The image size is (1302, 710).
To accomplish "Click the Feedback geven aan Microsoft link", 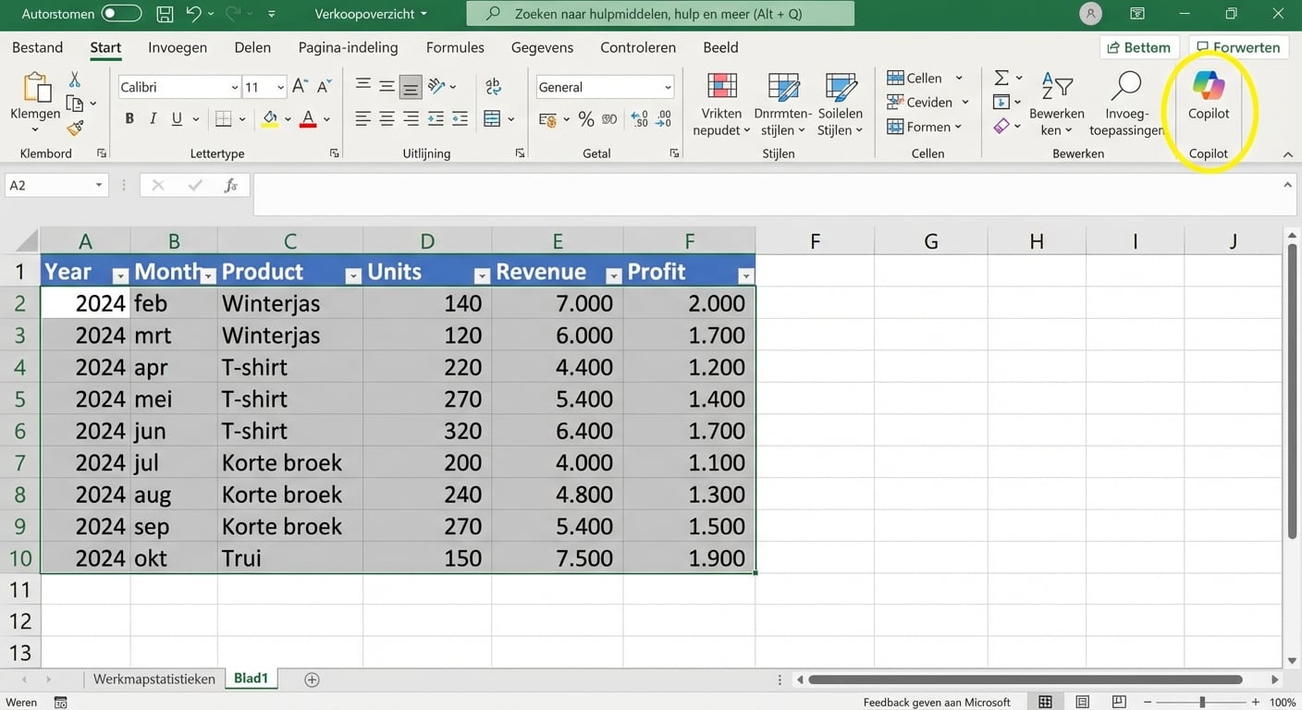I will click(x=939, y=702).
